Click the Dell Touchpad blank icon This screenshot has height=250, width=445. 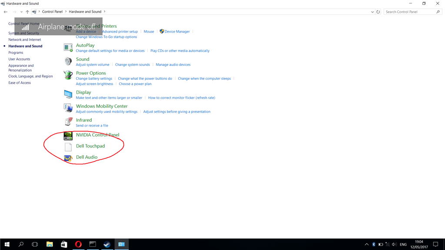(68, 147)
